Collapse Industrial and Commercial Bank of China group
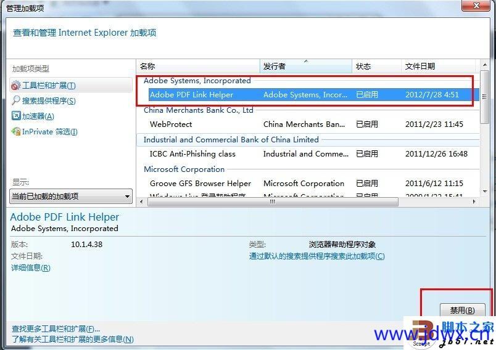 coord(231,140)
